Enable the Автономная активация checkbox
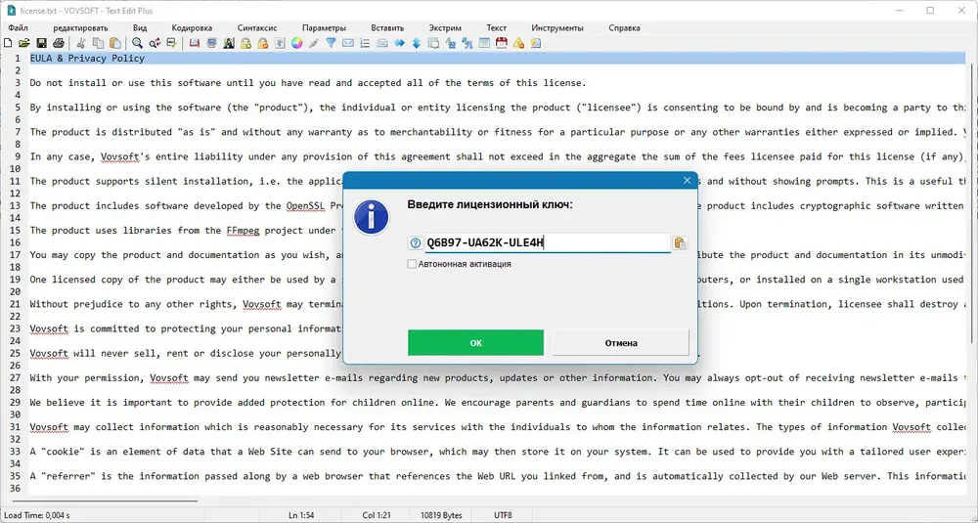978x523 pixels. click(x=412, y=264)
